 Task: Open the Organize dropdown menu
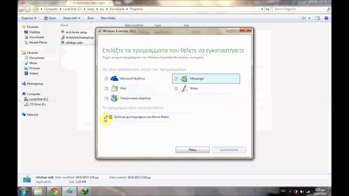[29, 18]
